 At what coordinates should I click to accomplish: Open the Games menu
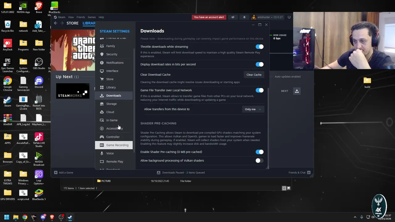point(92,17)
